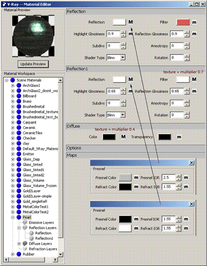Open the Reflection layer map button M
Screen dimensions: 207x266
coord(130,22)
